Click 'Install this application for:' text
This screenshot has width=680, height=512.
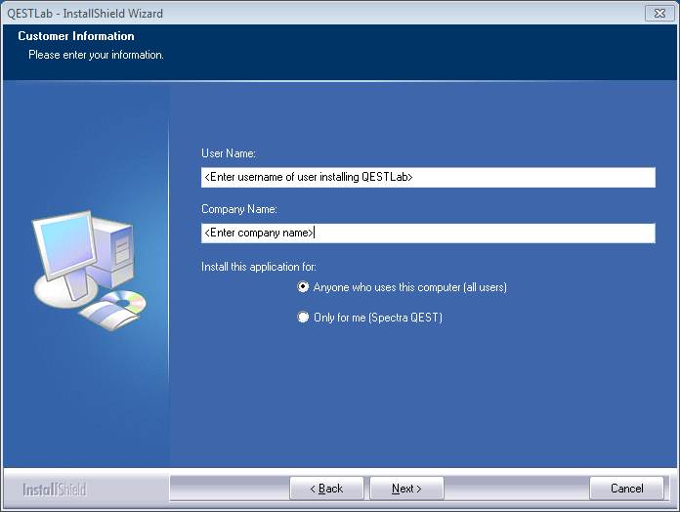tap(259, 267)
